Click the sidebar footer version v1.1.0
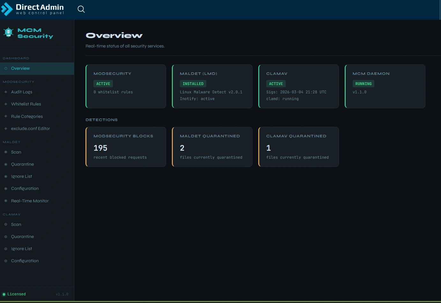Image resolution: width=441 pixels, height=303 pixels. tap(62, 294)
